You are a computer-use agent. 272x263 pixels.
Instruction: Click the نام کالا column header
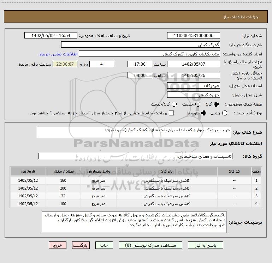[x=166, y=171]
